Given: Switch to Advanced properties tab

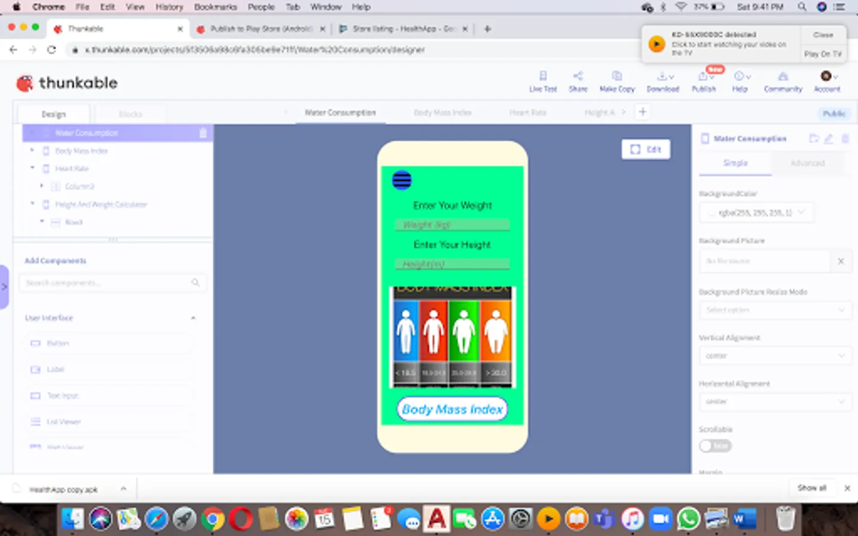Looking at the screenshot, I should click(808, 163).
